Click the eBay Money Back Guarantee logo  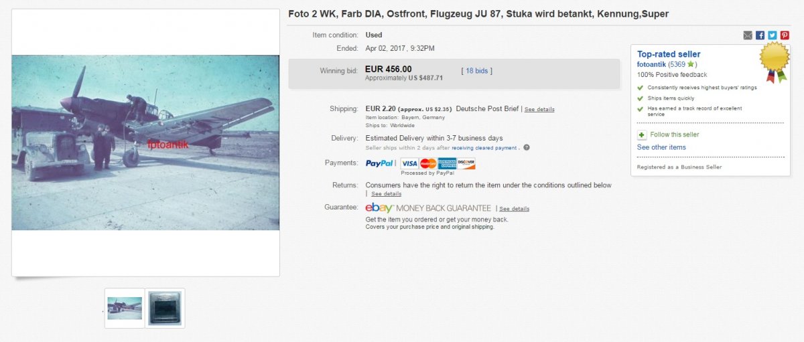click(427, 208)
